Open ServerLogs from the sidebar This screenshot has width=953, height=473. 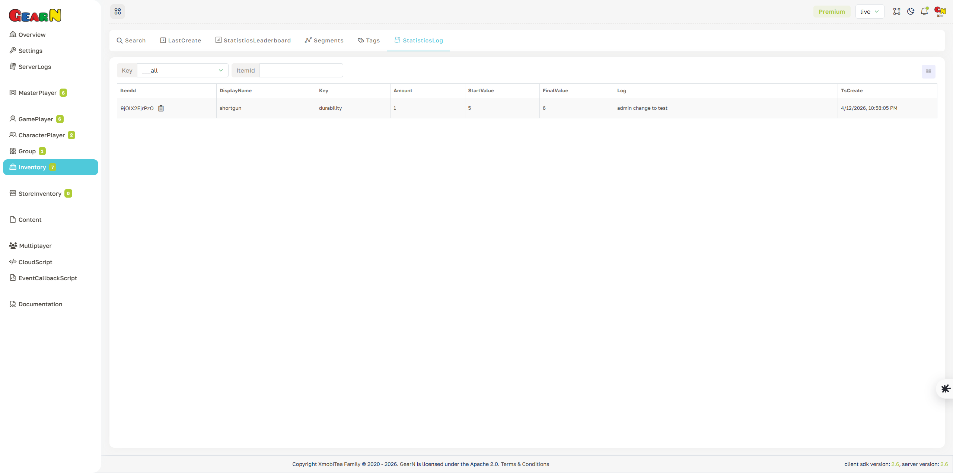tap(35, 67)
